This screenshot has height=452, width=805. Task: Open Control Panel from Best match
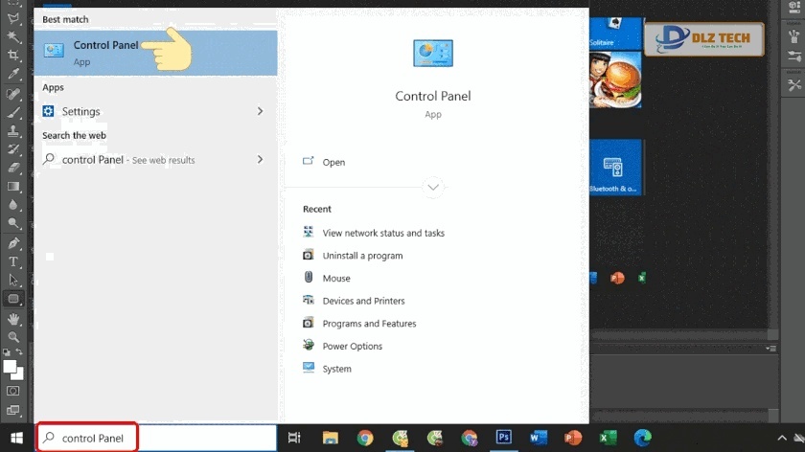[x=105, y=52]
